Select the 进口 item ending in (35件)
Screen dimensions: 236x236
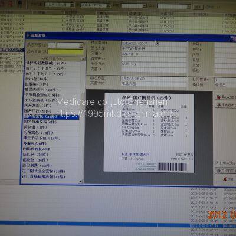[44, 171]
